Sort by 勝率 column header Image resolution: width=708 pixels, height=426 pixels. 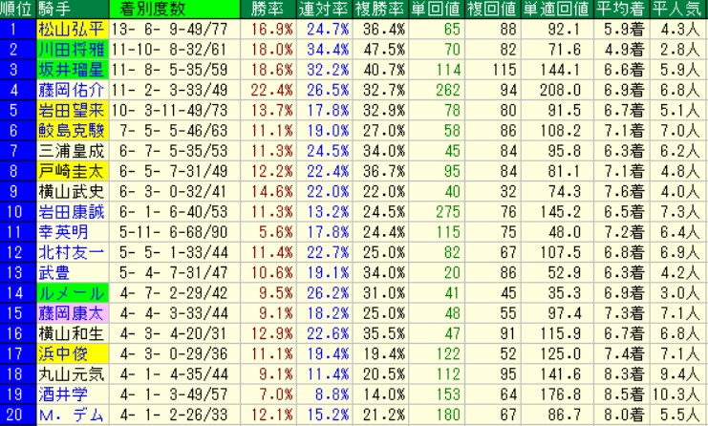click(238, 9)
